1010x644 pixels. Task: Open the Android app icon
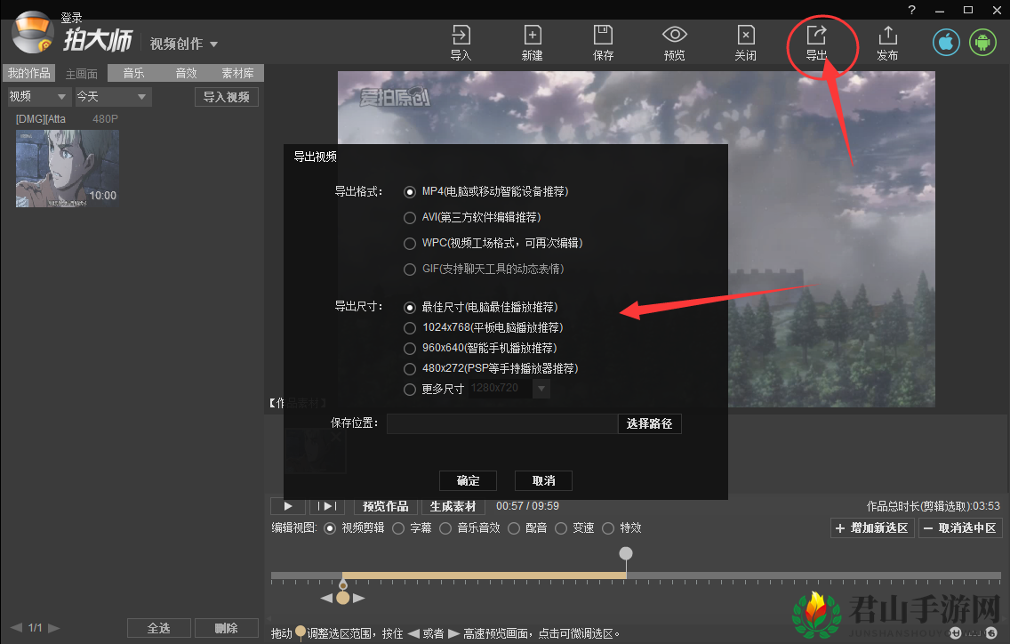[x=983, y=43]
